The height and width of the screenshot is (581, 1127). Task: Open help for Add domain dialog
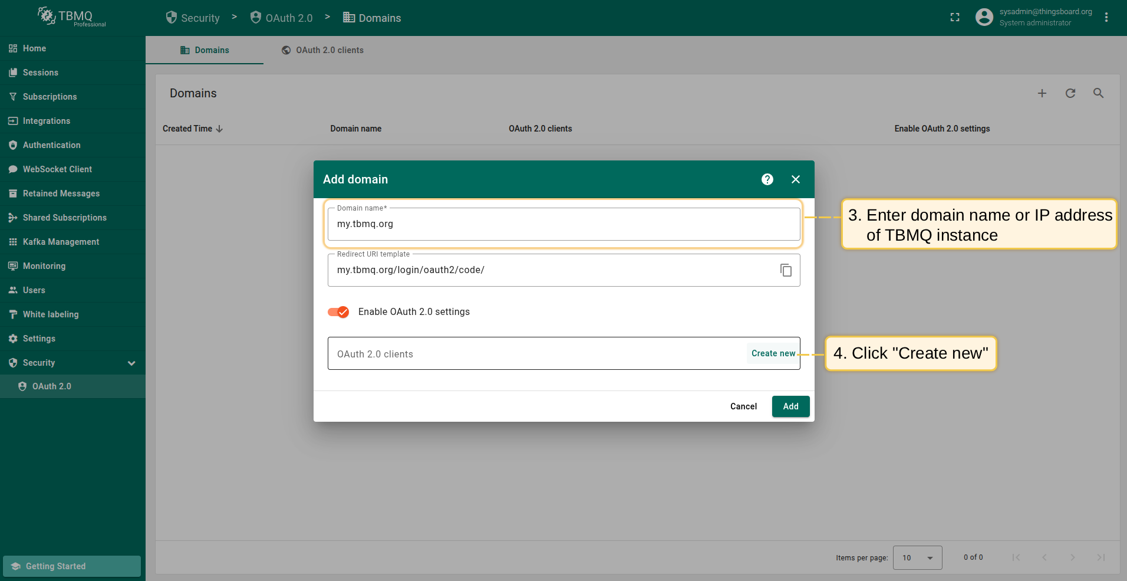coord(767,179)
